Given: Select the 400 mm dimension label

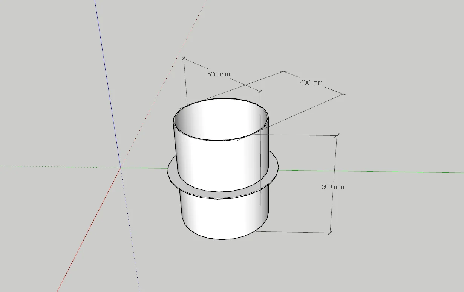Looking at the screenshot, I should 311,82.
